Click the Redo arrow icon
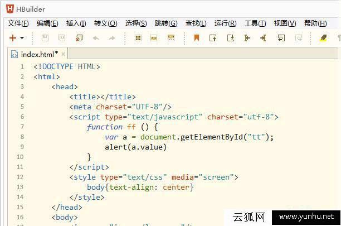This screenshot has height=226, width=341. point(112,38)
